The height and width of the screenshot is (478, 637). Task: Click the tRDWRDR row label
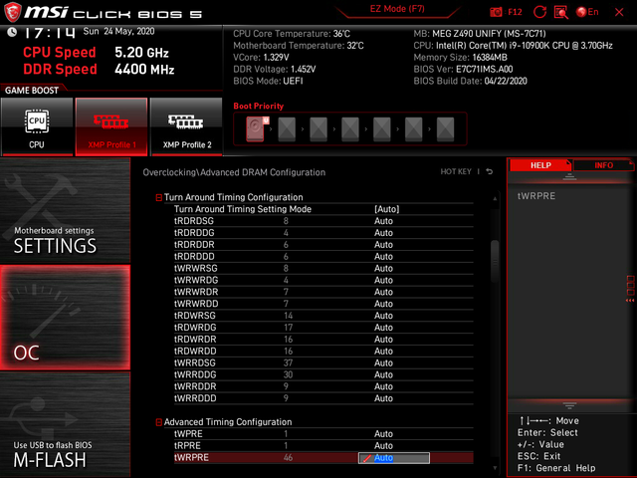click(x=195, y=340)
